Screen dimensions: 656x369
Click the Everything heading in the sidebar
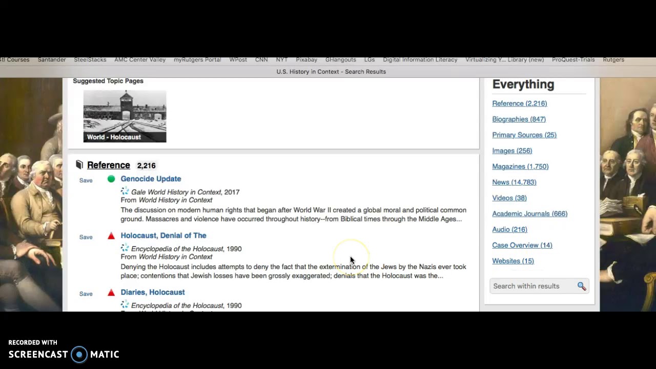(x=523, y=84)
